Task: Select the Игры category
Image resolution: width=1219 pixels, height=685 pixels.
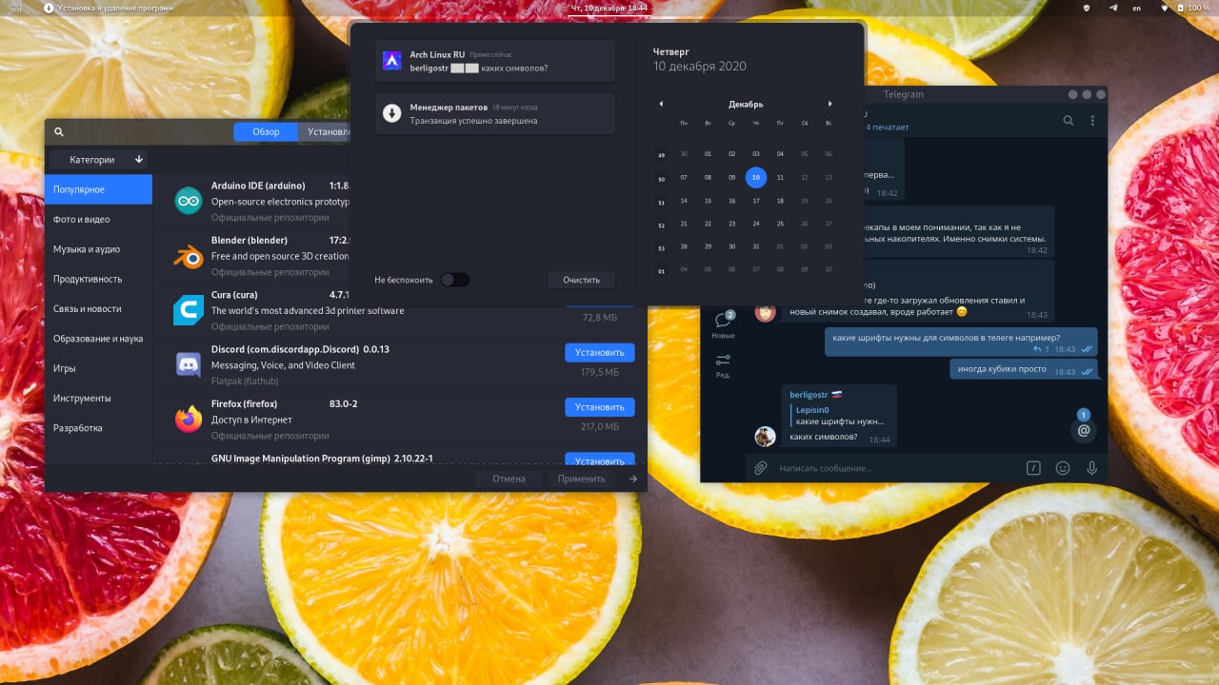Action: pyautogui.click(x=99, y=368)
